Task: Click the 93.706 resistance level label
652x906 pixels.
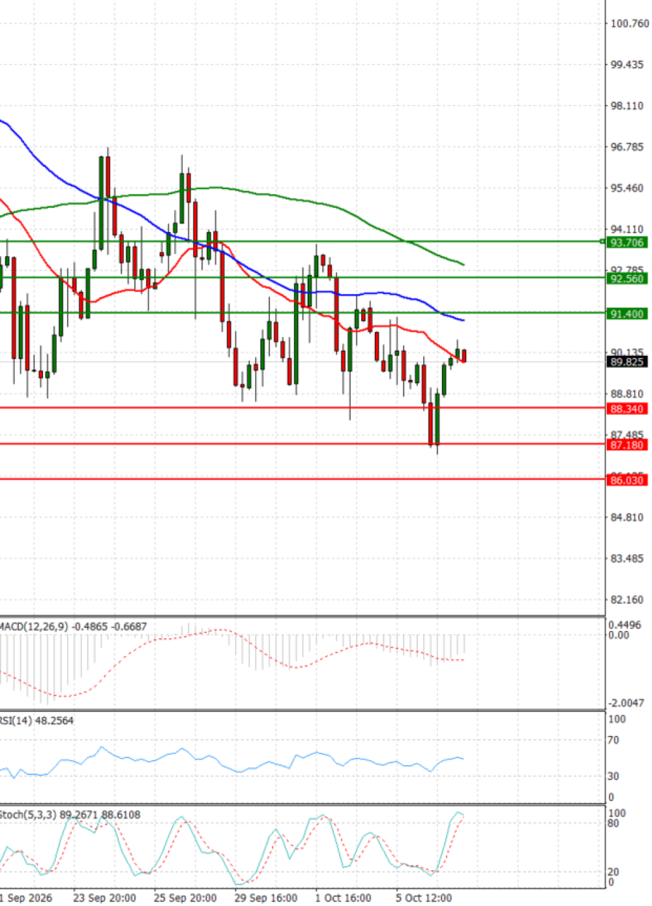Action: (627, 242)
